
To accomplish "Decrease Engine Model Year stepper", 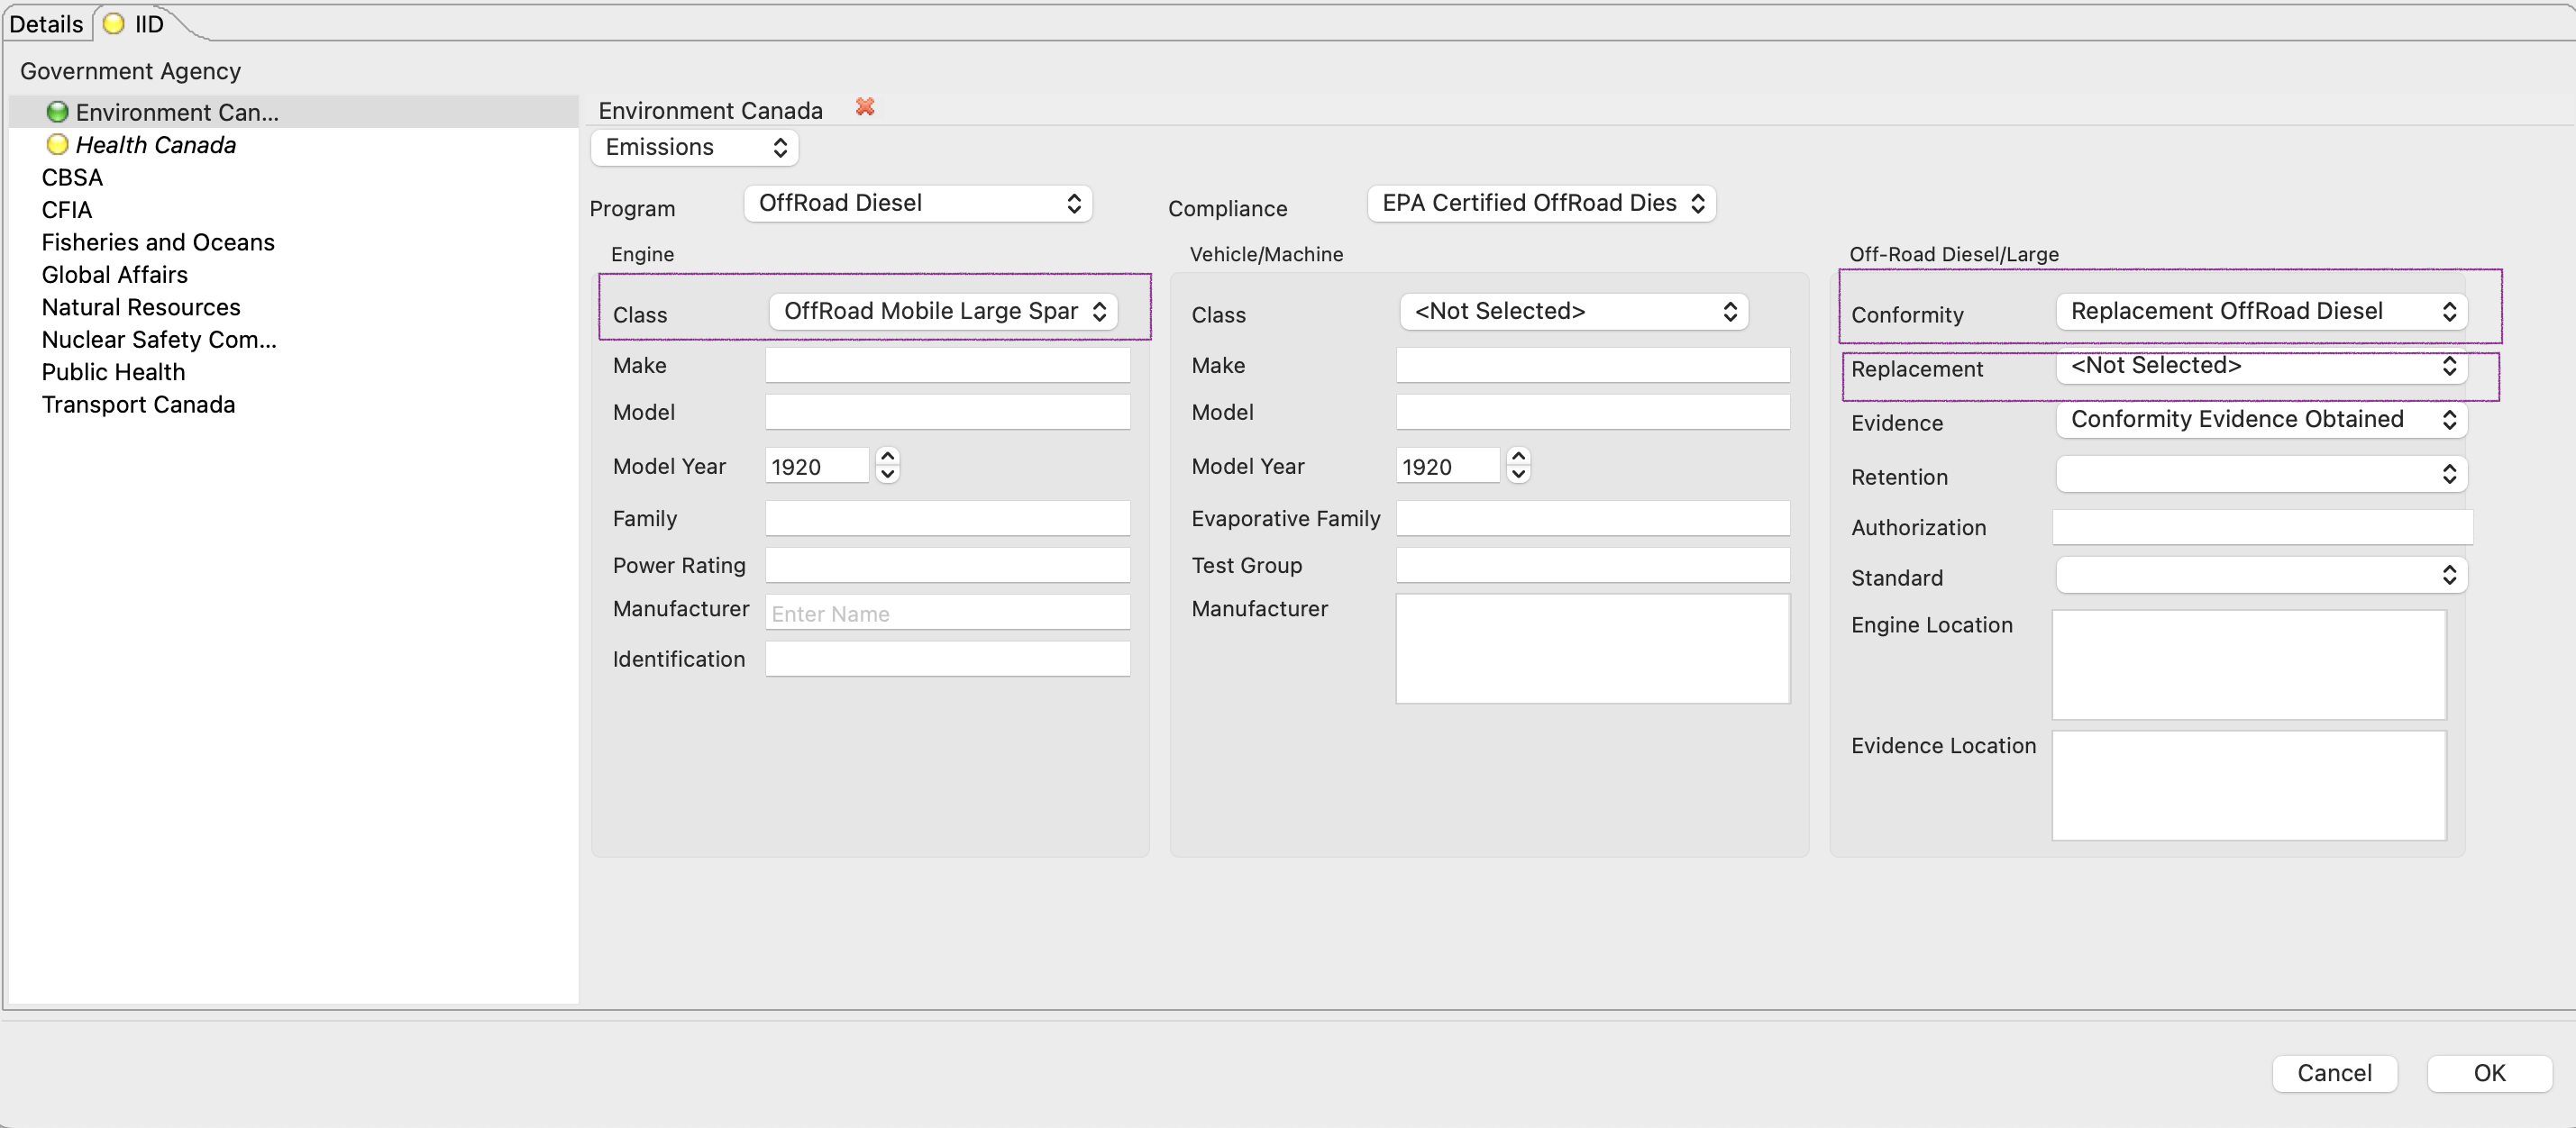I will [x=887, y=474].
